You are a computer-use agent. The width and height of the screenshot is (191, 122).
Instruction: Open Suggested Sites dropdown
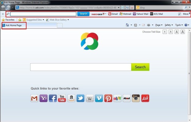click(33, 20)
